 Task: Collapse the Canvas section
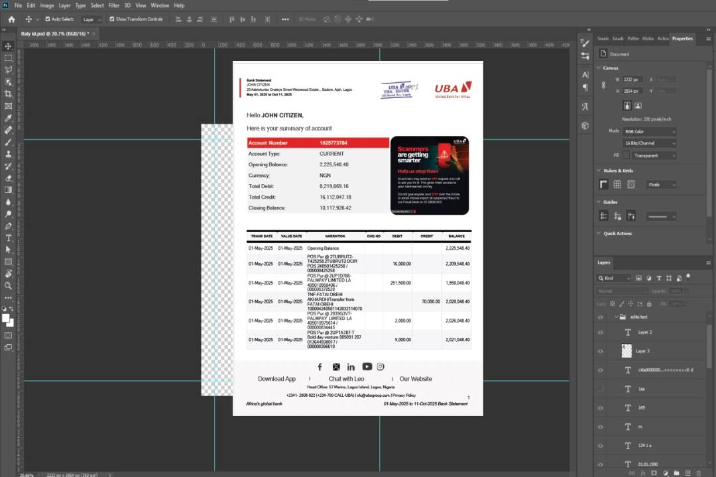[599, 68]
